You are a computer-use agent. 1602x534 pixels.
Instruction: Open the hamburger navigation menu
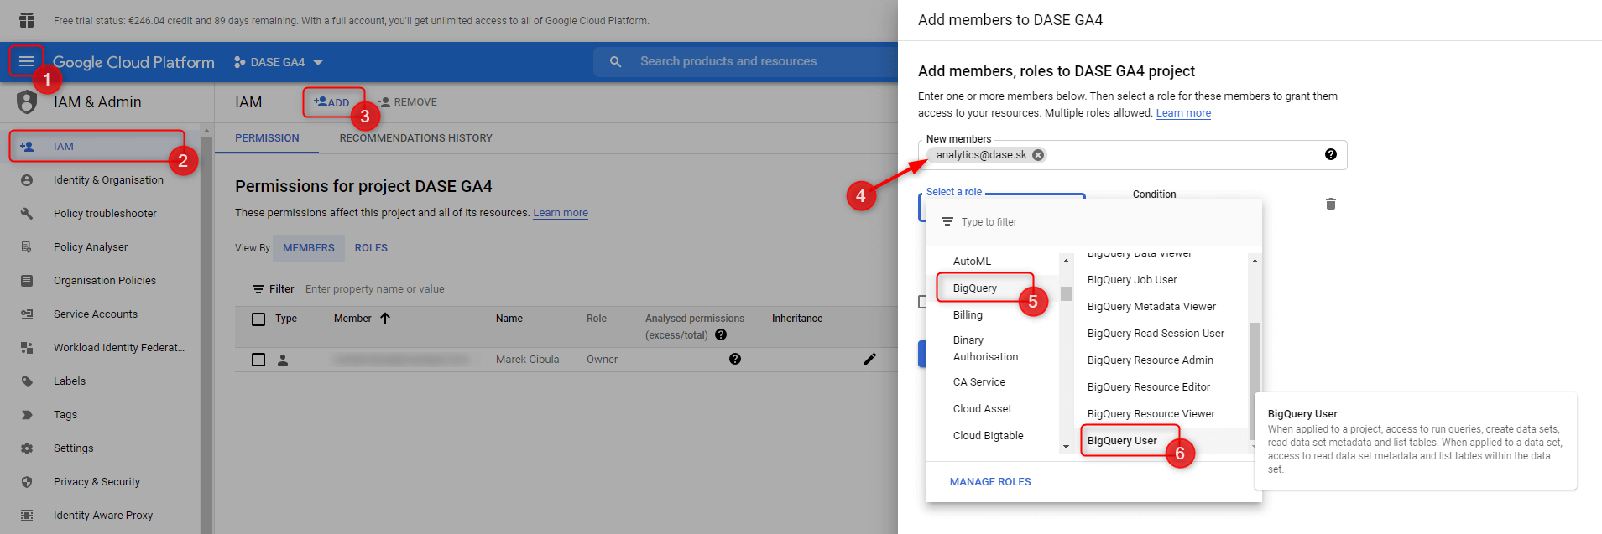tap(27, 61)
